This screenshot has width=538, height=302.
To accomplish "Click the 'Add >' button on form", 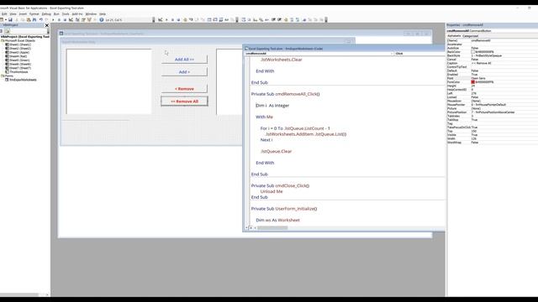I will tap(184, 72).
